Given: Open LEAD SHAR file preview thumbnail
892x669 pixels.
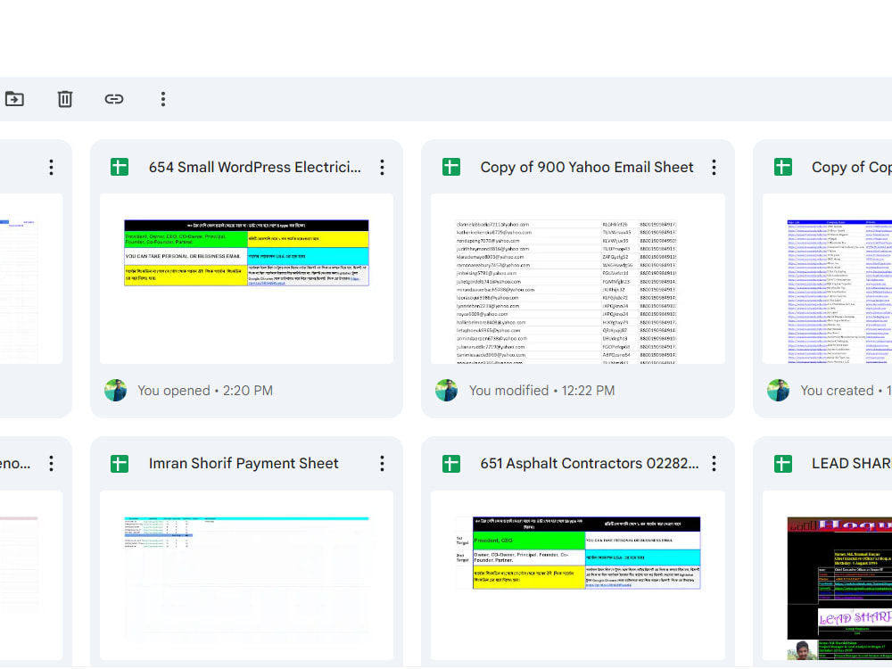Looking at the screenshot, I should coord(827,575).
